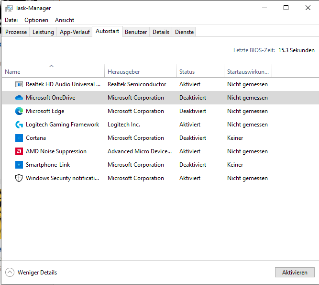Switch to the Prozesse tab
Viewport: 319px width, 285px height.
[16, 32]
